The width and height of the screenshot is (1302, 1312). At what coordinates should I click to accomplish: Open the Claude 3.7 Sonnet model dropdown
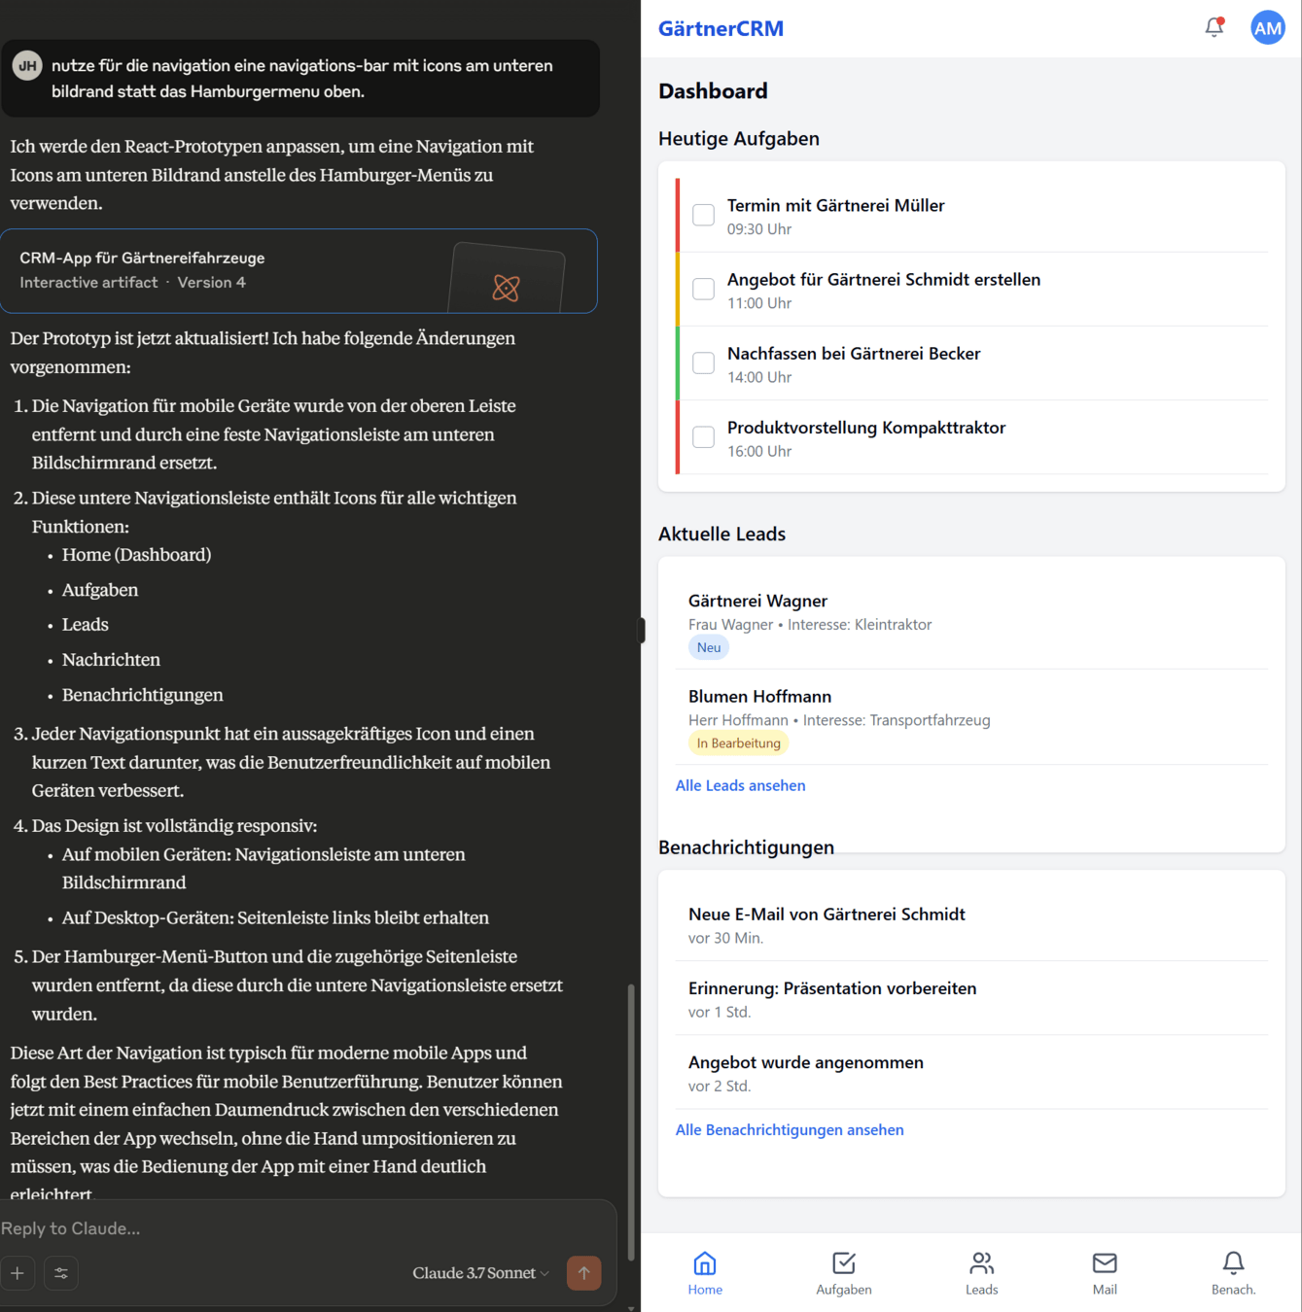pyautogui.click(x=481, y=1273)
